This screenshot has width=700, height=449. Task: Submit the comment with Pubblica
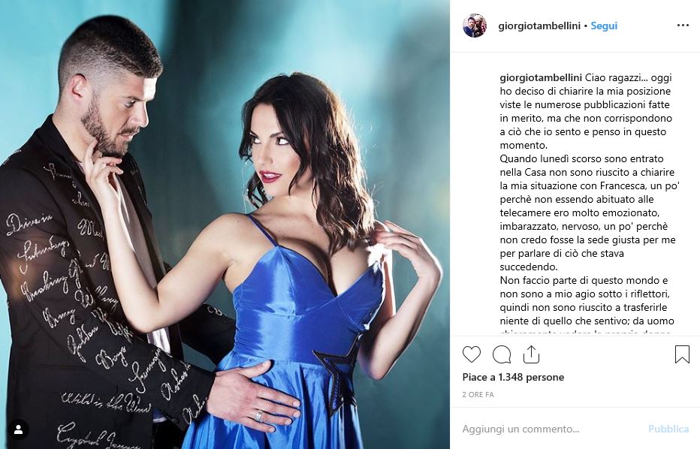click(x=668, y=429)
